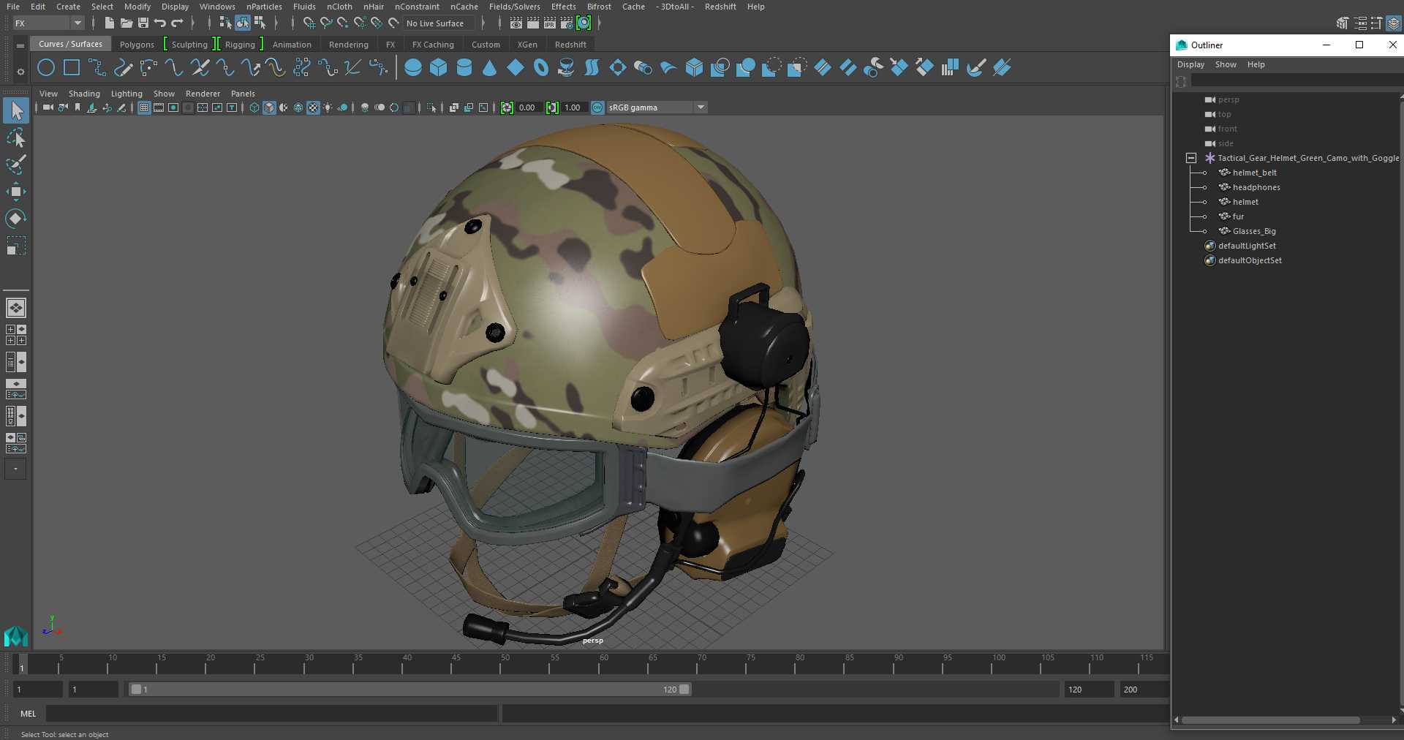Click the NURBS Torus shelf icon

[541, 68]
